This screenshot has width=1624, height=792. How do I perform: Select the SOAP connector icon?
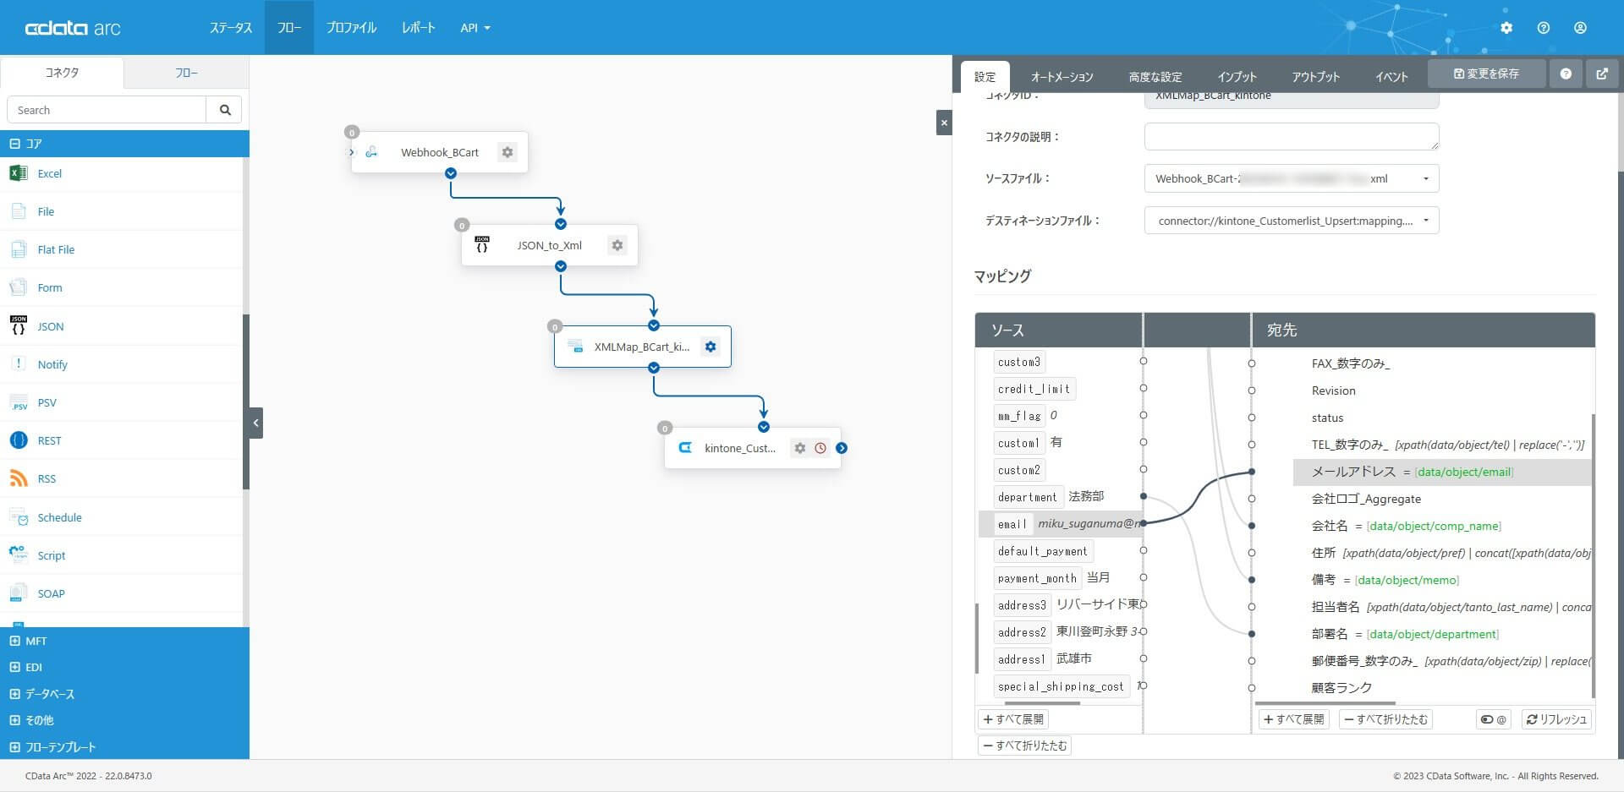click(x=19, y=593)
